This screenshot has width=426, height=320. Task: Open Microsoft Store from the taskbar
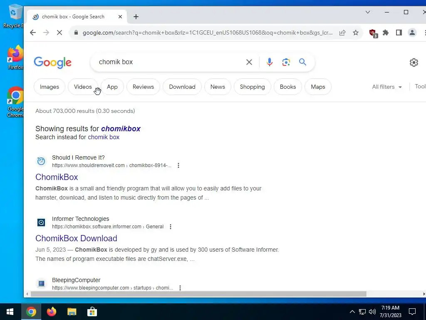(92, 312)
